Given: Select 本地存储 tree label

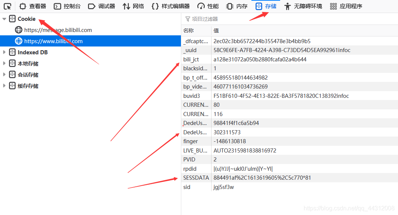Looking at the screenshot, I should coord(28,63).
